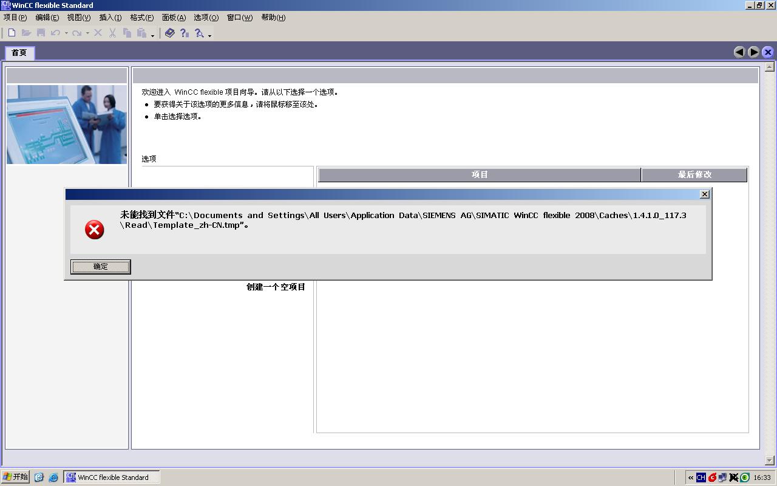Open the 面板(A) menu
This screenshot has height=486, width=777.
pos(174,18)
